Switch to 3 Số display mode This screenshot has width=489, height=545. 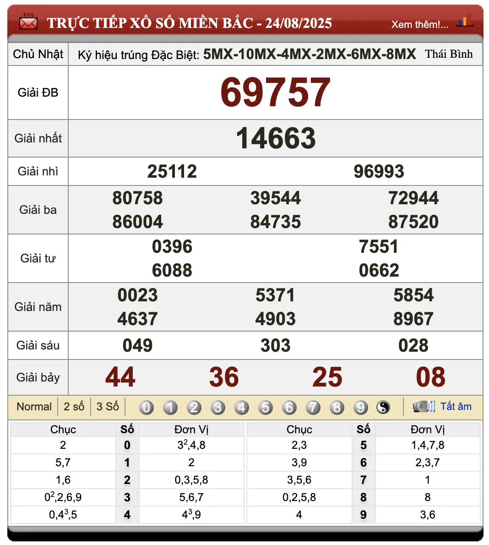pyautogui.click(x=108, y=407)
